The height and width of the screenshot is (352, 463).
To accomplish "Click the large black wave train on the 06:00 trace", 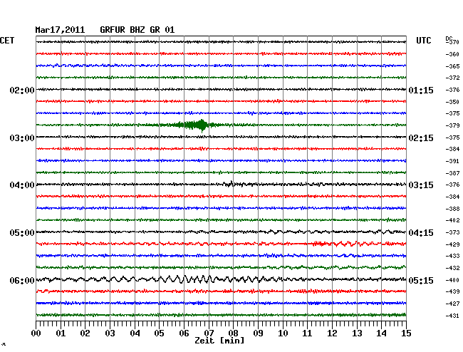I will pos(189,279).
